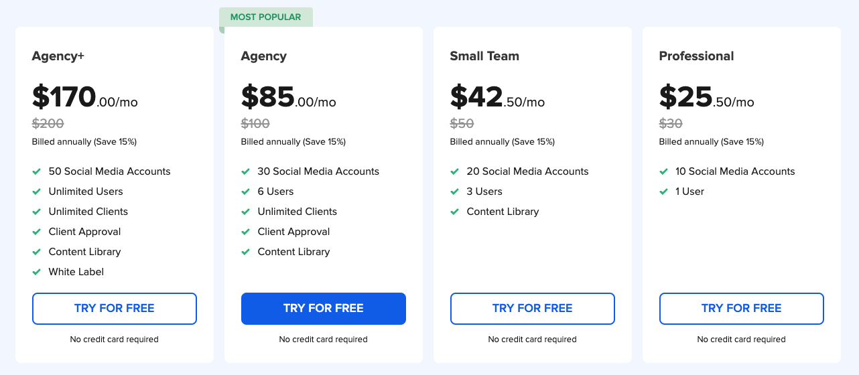
Task: Start Agency+ plan with Try For Free
Action: (x=114, y=309)
